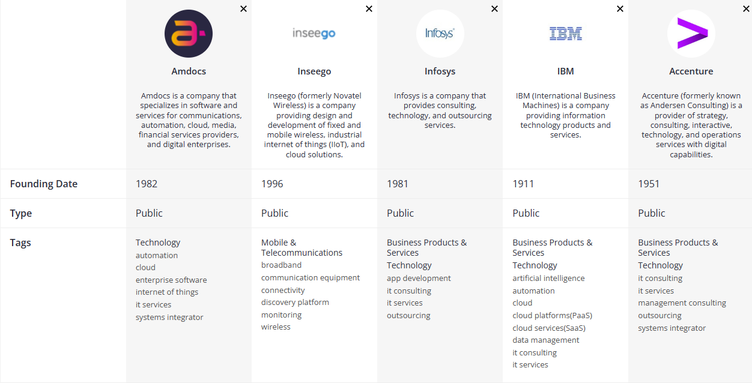Image resolution: width=752 pixels, height=383 pixels.
Task: Dismiss the IBM column using X
Action: coord(620,8)
